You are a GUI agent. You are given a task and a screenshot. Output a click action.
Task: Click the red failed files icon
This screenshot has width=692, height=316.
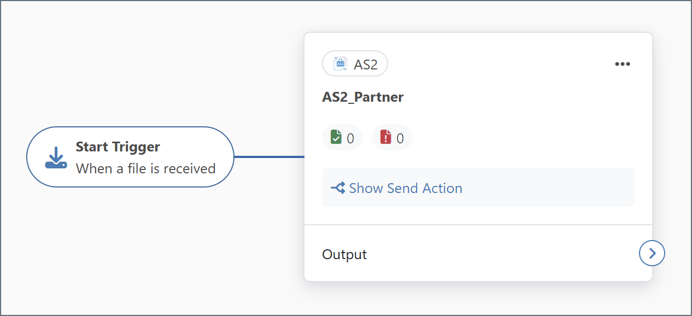click(385, 137)
